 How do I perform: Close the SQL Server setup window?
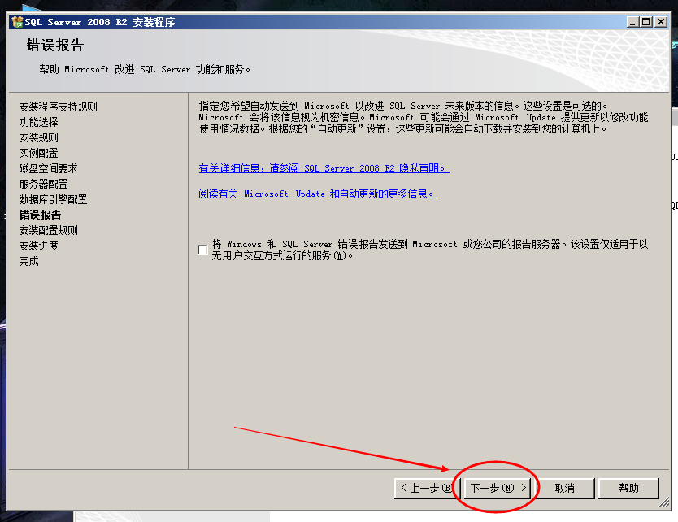[x=661, y=22]
